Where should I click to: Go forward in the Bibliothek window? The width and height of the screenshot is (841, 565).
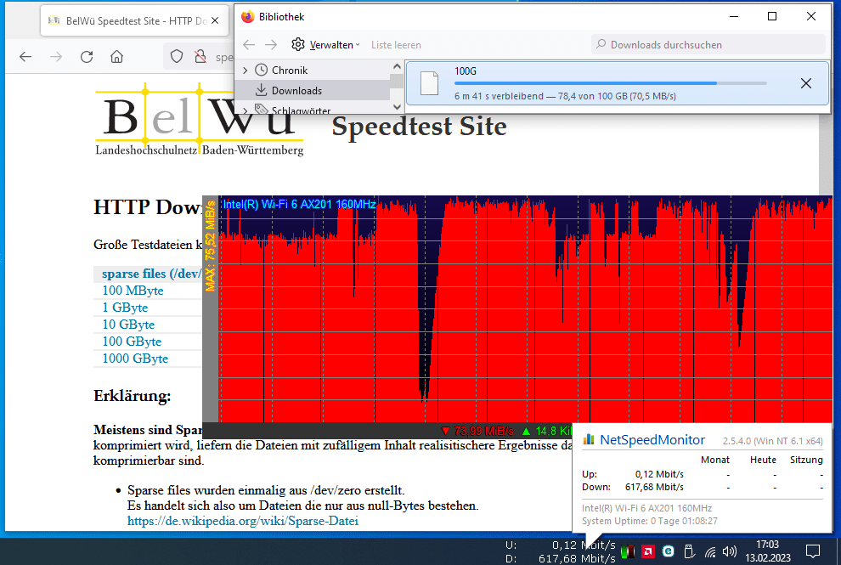[271, 44]
